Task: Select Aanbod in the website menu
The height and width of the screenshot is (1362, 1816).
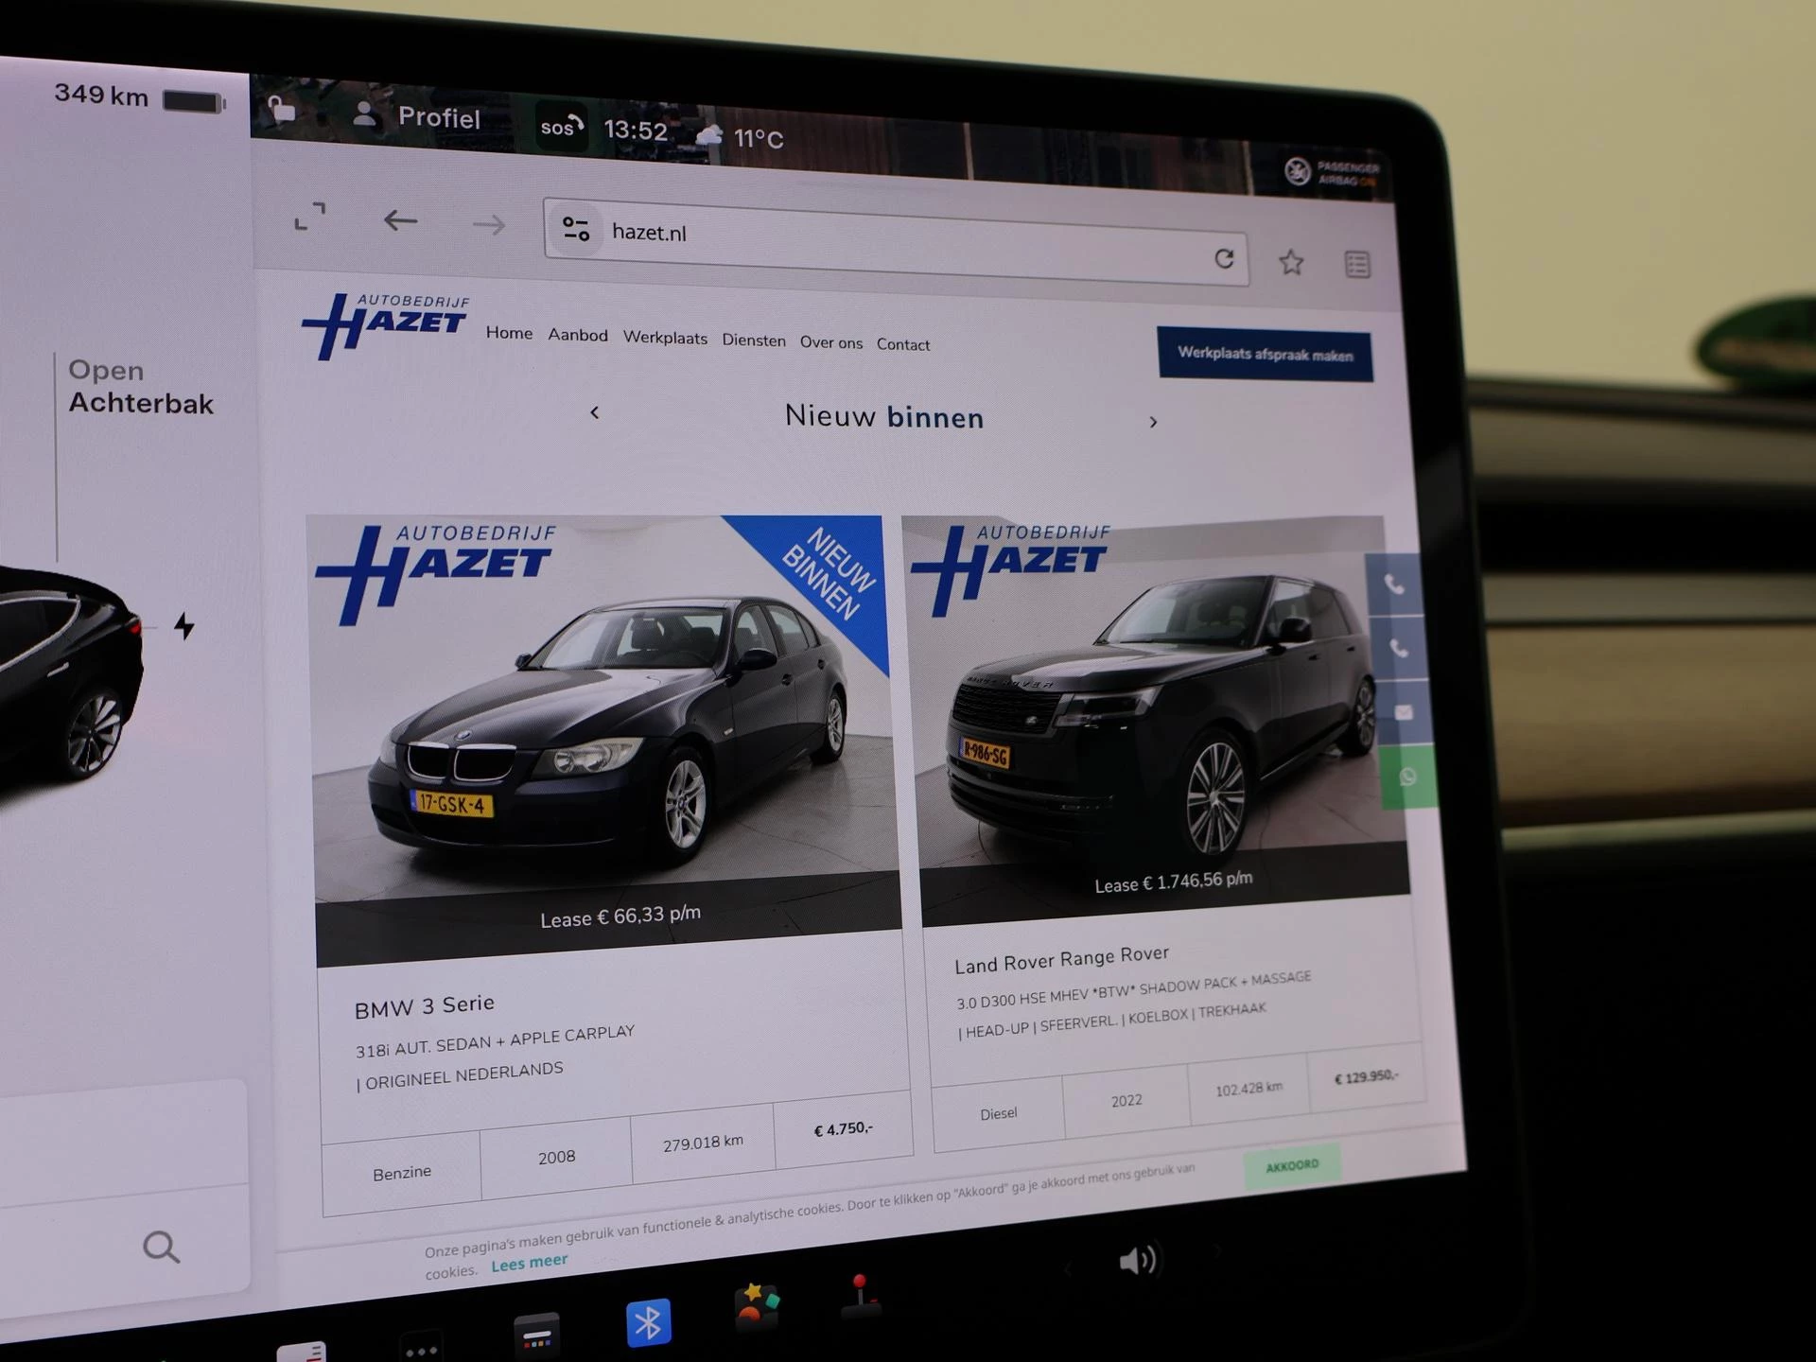Action: pos(578,336)
